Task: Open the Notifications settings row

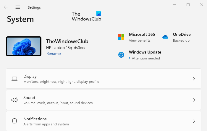Action: [103, 121]
